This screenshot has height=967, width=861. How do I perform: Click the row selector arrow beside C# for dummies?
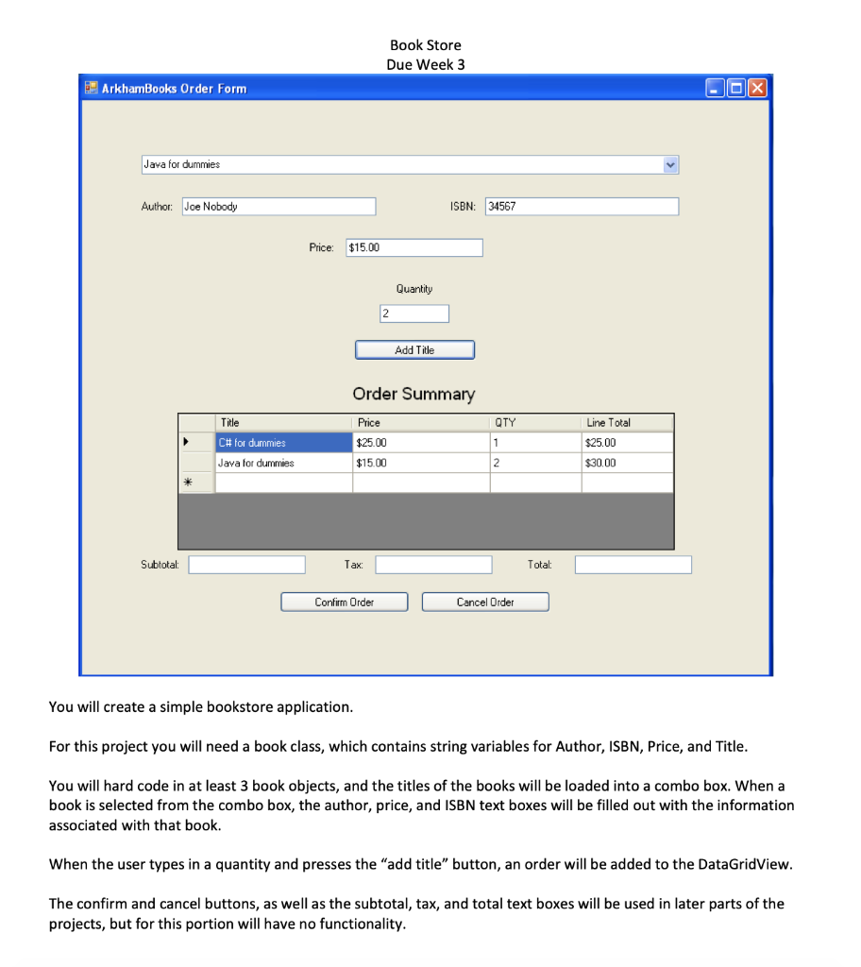point(186,442)
